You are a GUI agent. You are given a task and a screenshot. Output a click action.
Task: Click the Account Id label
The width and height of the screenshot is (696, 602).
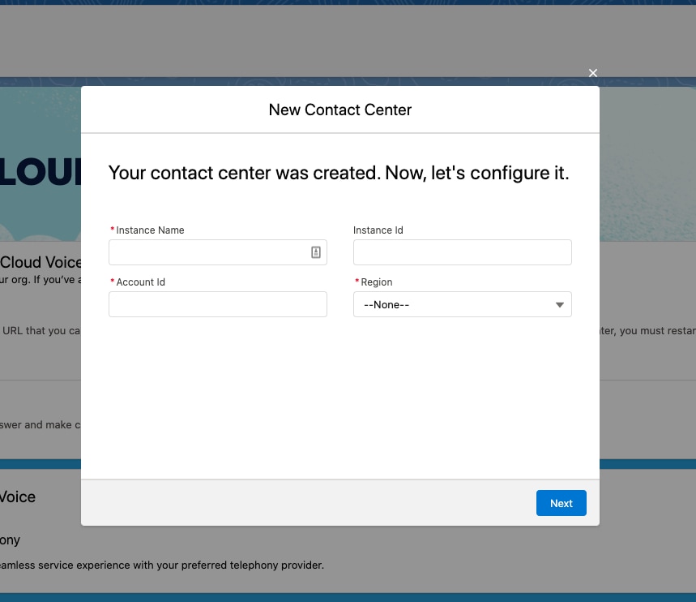click(x=140, y=282)
